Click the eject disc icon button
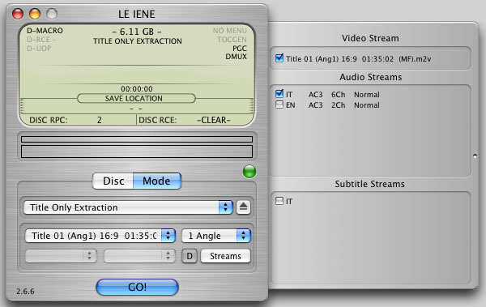This screenshot has height=307, width=486. tap(243, 207)
